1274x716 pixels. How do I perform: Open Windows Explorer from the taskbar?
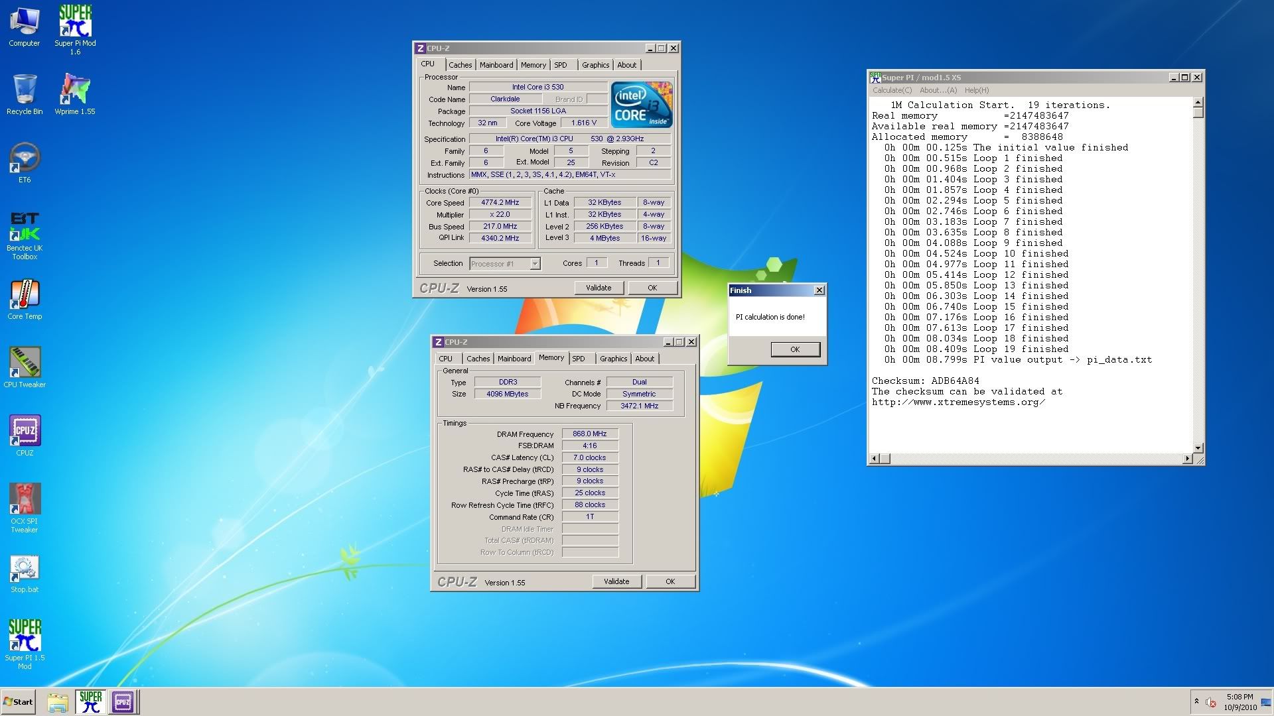pos(58,701)
